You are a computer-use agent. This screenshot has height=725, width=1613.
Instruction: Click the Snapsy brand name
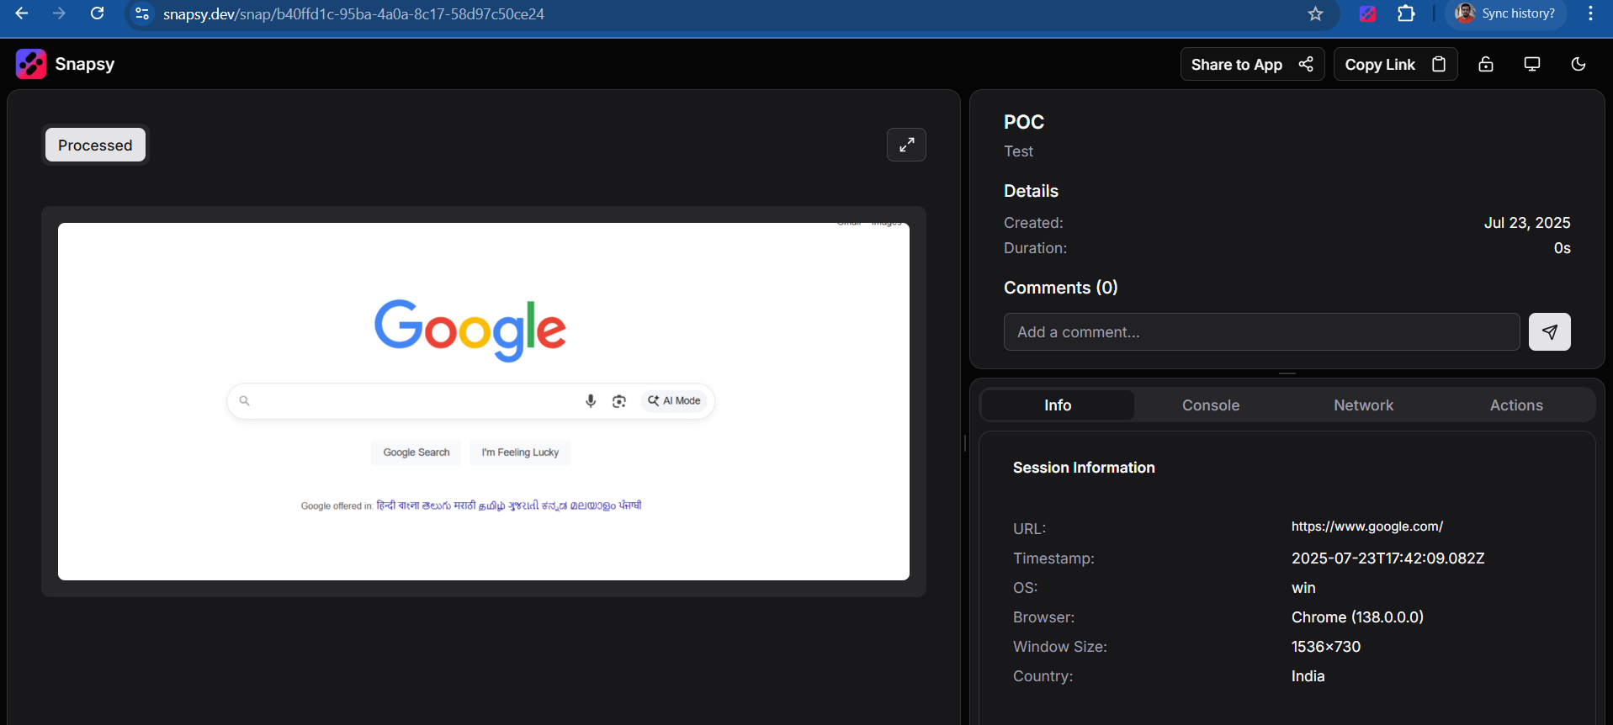pyautogui.click(x=84, y=64)
